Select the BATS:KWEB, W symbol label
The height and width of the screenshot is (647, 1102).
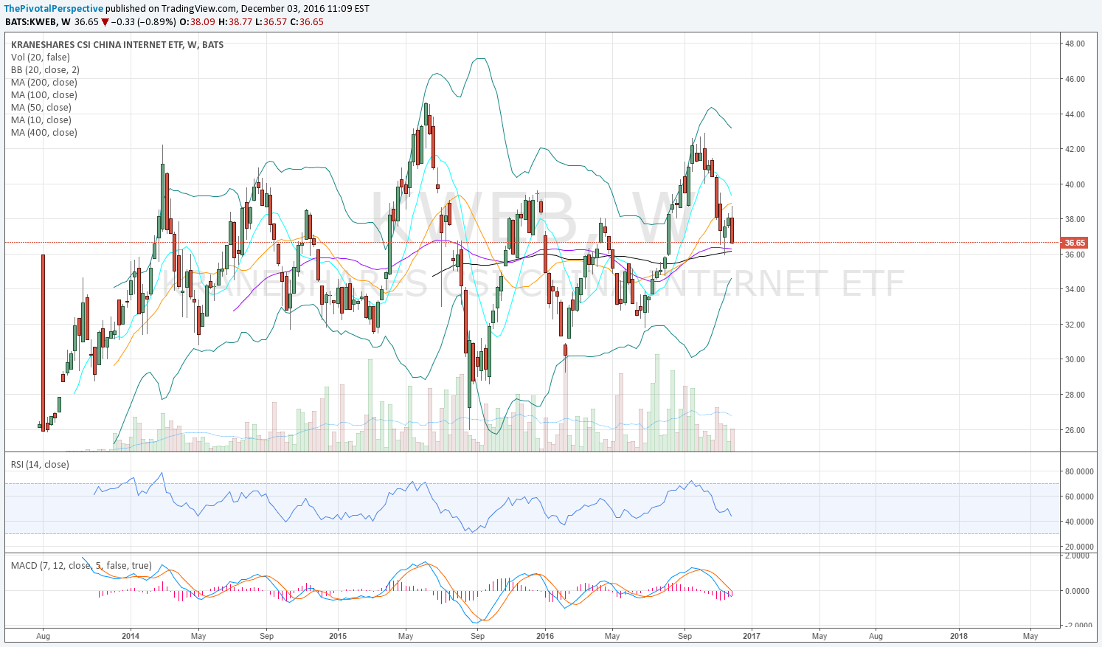click(x=38, y=21)
